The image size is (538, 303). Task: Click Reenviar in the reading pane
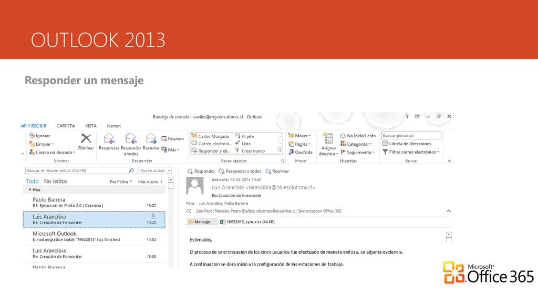pyautogui.click(x=277, y=171)
